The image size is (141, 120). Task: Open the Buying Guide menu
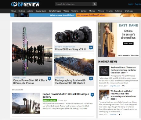[x=41, y=11]
